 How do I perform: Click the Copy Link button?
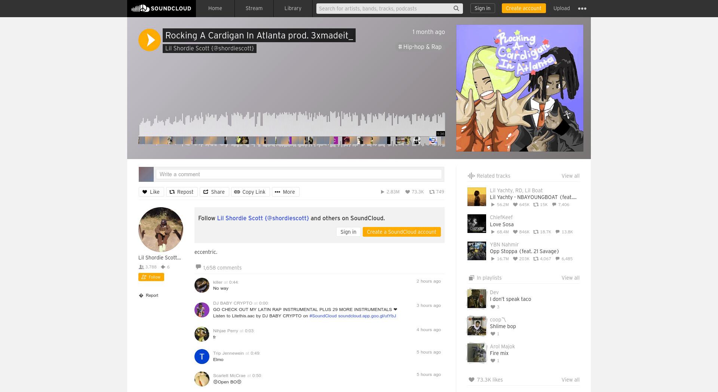tap(250, 192)
